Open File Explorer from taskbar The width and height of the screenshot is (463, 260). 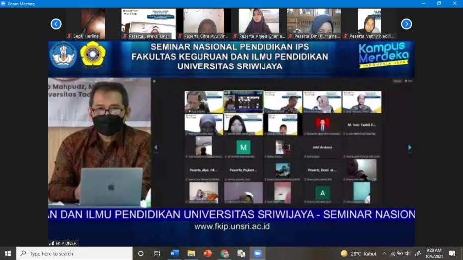point(191,253)
